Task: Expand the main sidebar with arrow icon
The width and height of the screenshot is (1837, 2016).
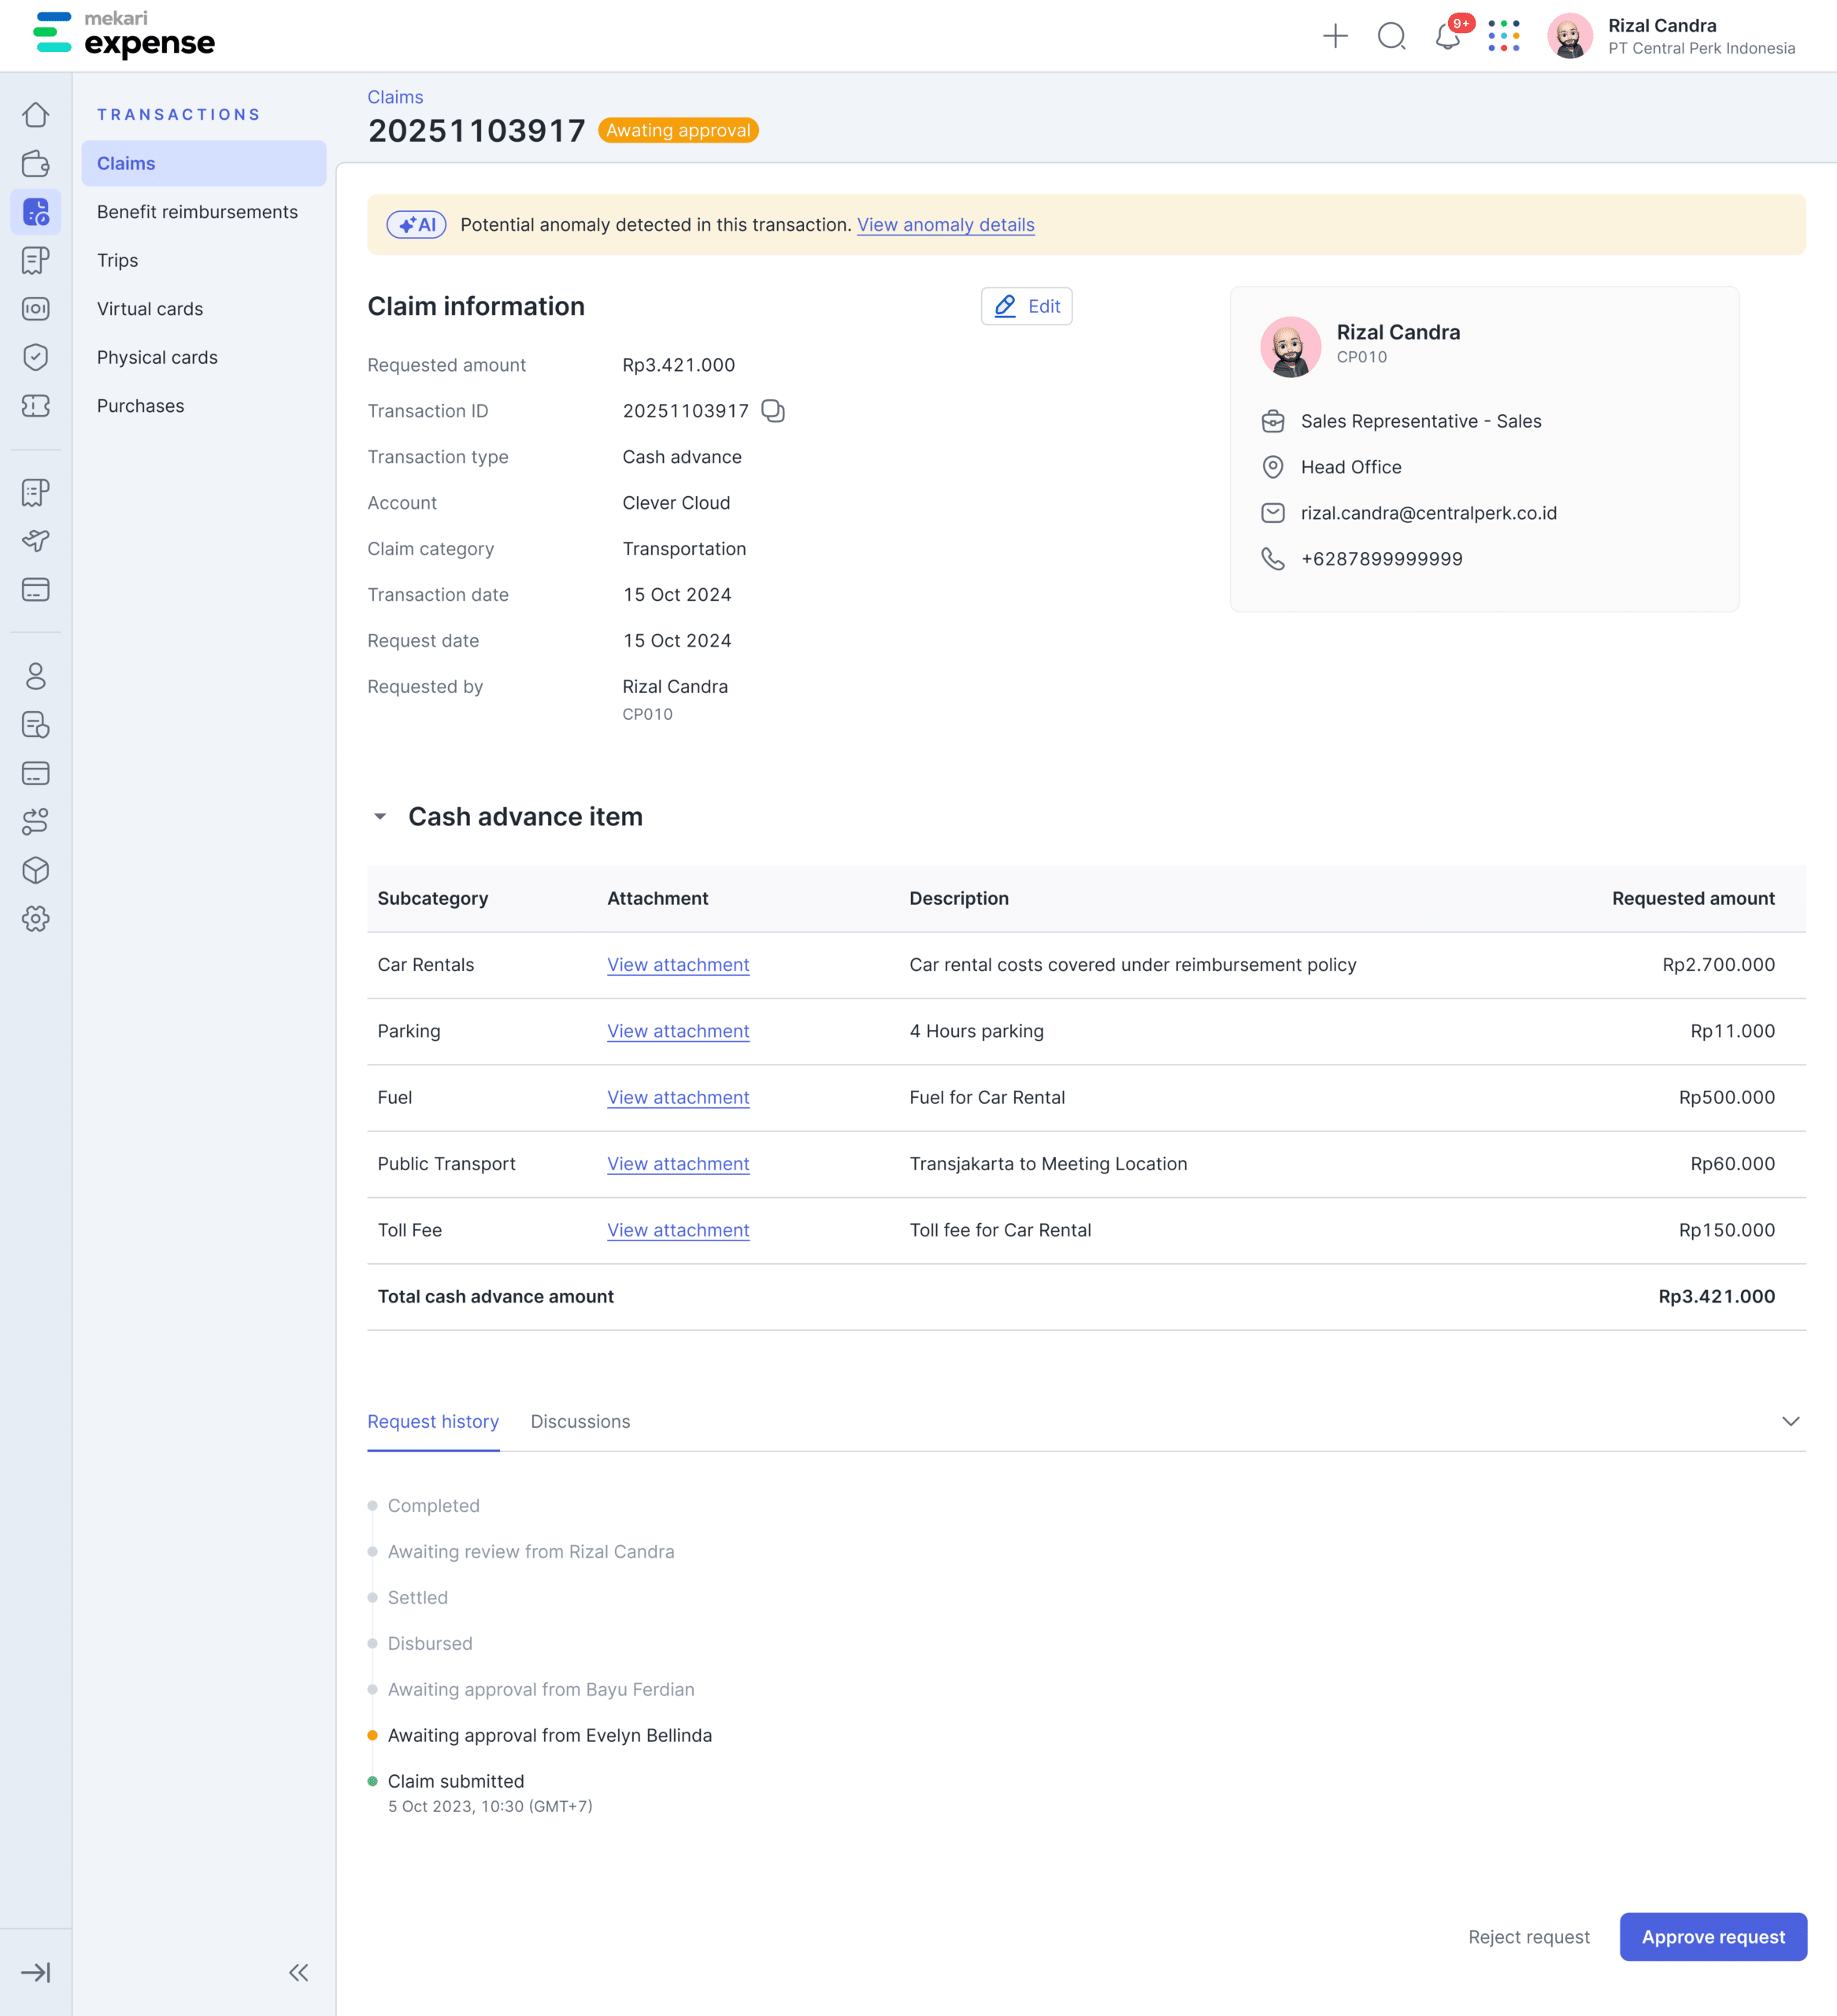Action: coord(36,1972)
